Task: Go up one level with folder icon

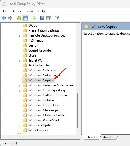Action: click(19, 18)
